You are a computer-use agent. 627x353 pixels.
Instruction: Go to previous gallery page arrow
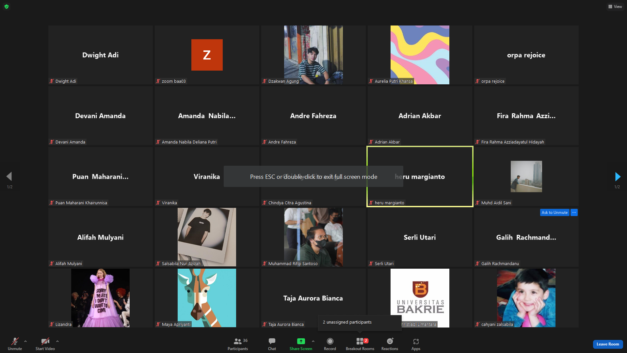click(9, 176)
